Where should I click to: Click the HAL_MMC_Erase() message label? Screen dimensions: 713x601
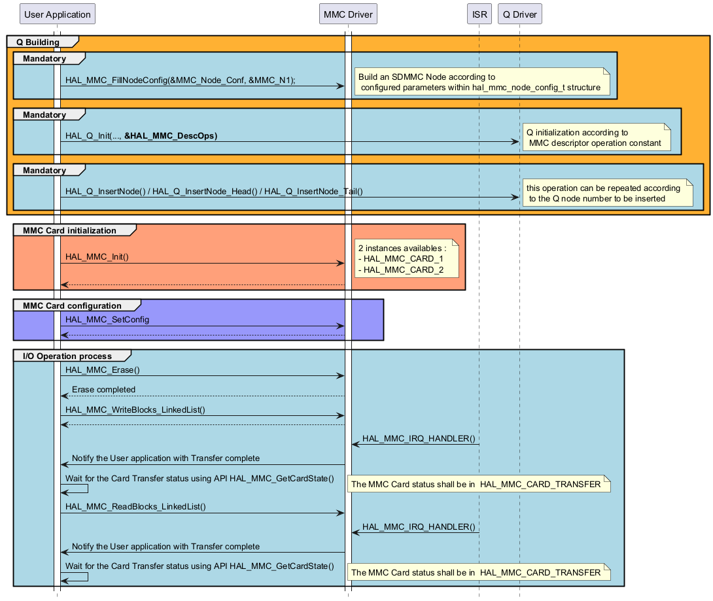(103, 369)
